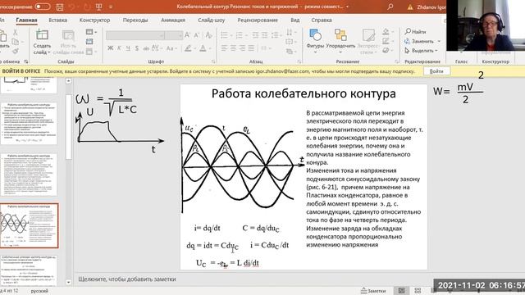Open the Анимация tab
Image resolution: width=525 pixels, height=295 pixels.
coord(173,20)
